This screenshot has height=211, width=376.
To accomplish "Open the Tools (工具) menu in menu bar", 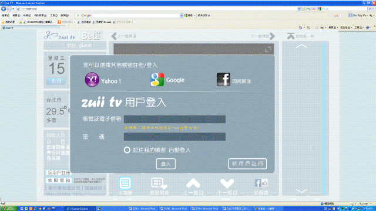I will coord(53,15).
